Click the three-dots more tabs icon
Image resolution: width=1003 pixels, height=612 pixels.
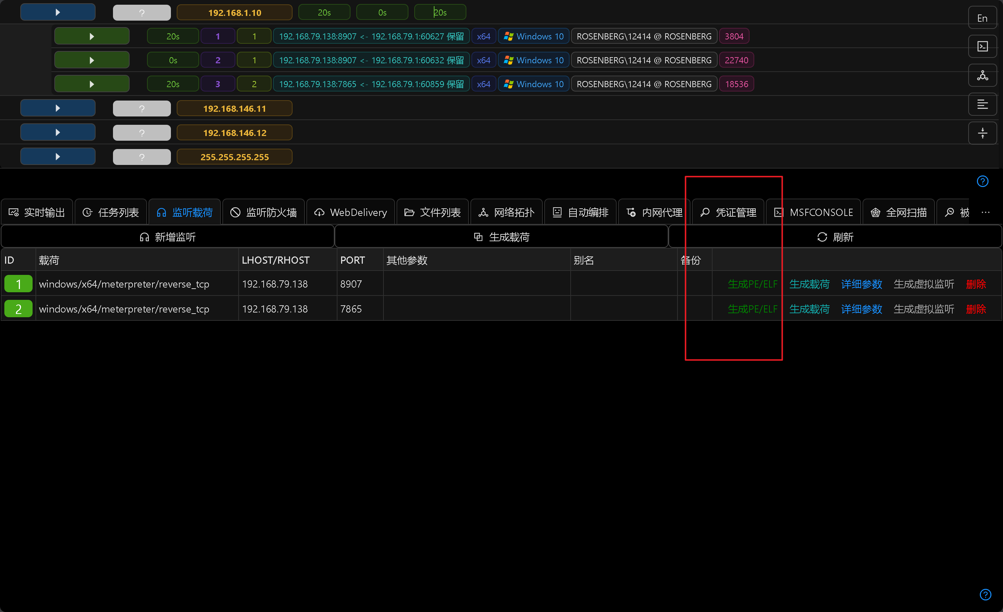(985, 212)
